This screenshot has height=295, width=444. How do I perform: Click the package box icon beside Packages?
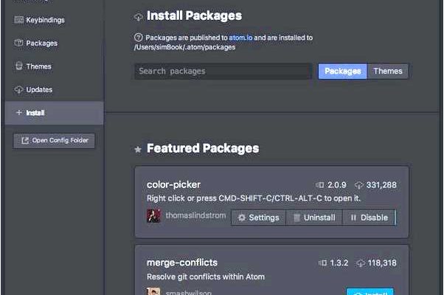(x=18, y=43)
